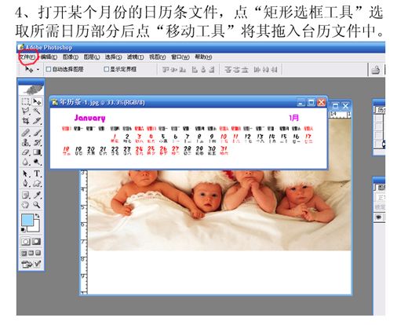This screenshot has height=325, width=408.
Task: Select the Dodge tool
Action: tap(37, 162)
